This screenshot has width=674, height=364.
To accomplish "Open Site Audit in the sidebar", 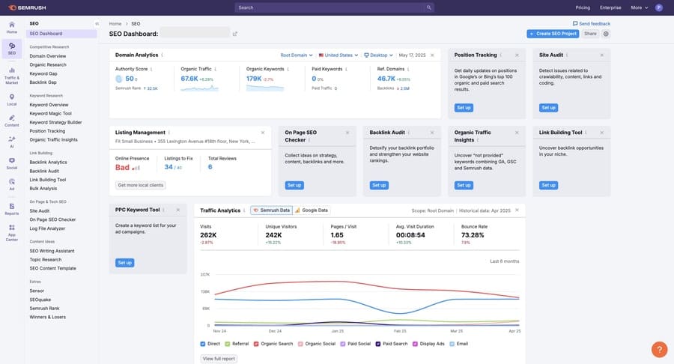I will pyautogui.click(x=40, y=211).
